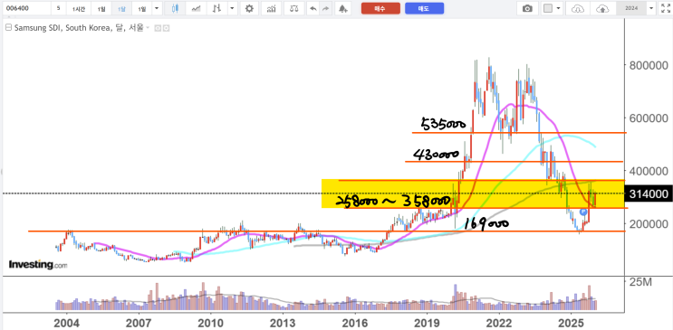Save chart layout with cloud upload icon

click(x=602, y=8)
